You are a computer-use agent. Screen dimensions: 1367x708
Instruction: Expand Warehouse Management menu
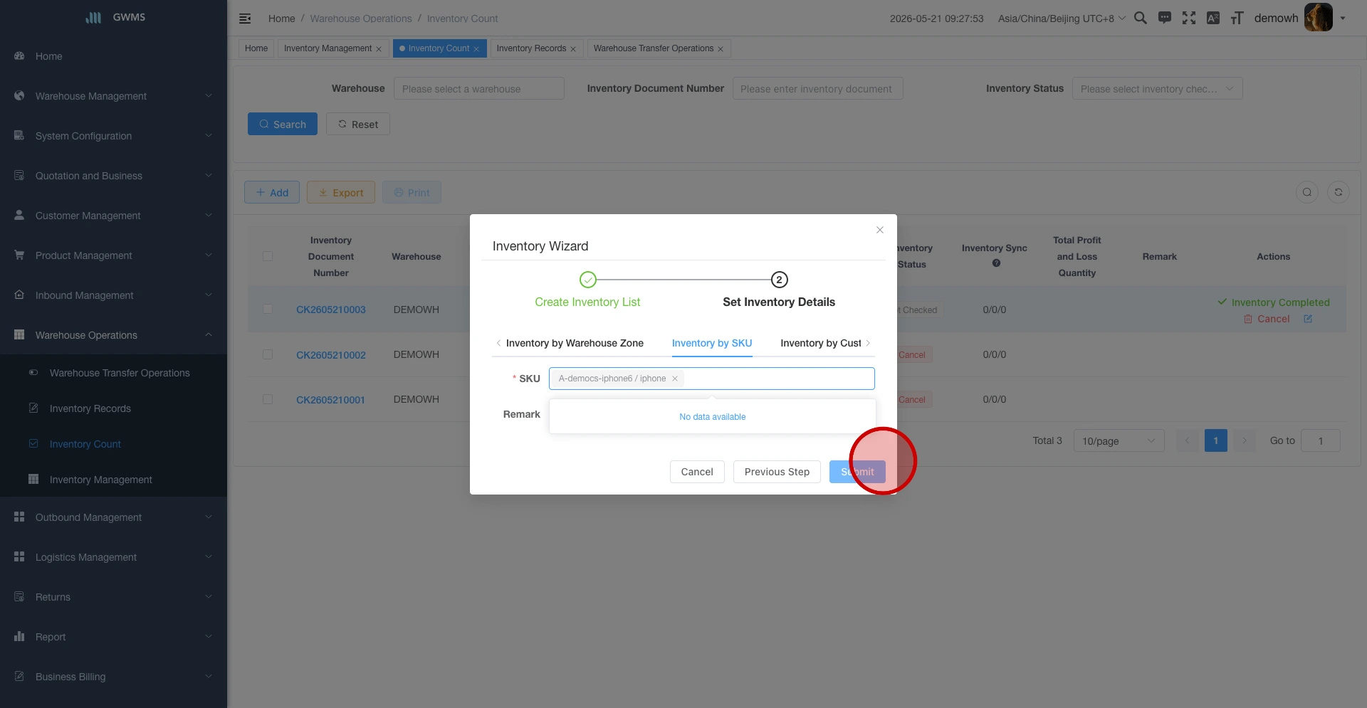coord(113,96)
